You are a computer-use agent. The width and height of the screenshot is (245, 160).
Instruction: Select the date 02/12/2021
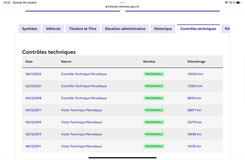[x=33, y=86]
